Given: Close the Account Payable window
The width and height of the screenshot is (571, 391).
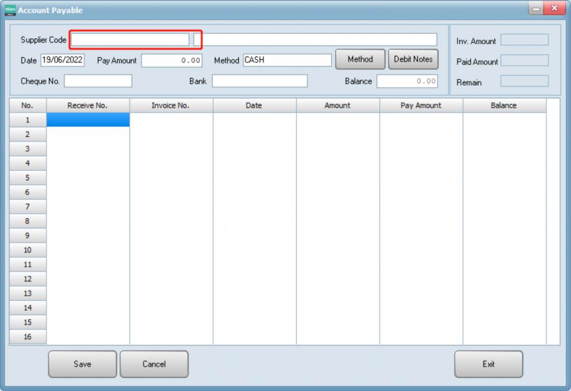Looking at the screenshot, I should tap(554, 9).
